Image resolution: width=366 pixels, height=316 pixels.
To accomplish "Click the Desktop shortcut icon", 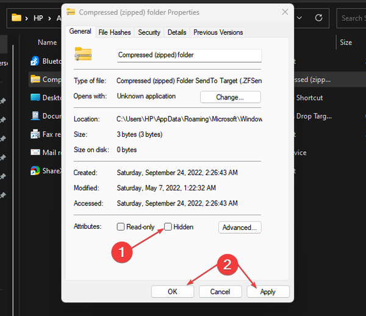I will click(x=35, y=98).
